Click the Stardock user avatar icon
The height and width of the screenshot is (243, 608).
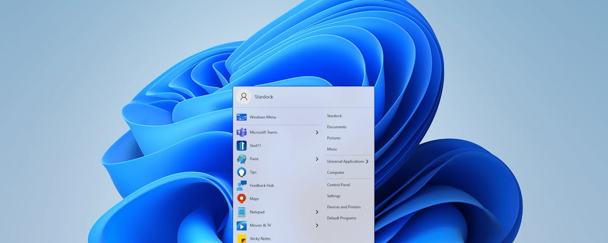pos(244,97)
